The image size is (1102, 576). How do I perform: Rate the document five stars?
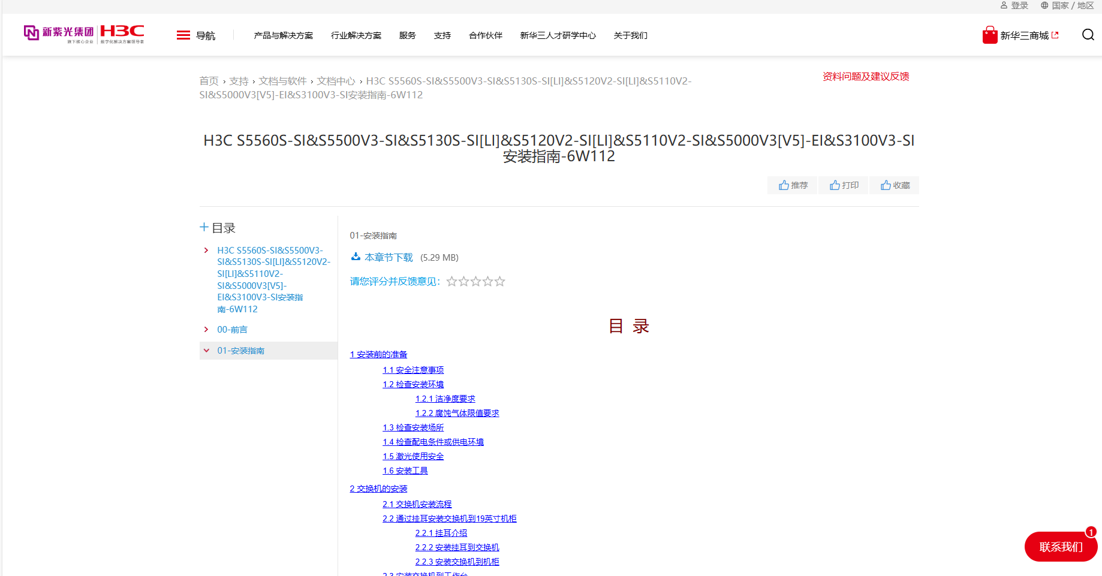click(500, 281)
